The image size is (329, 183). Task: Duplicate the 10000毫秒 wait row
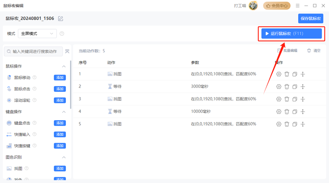click(294, 112)
